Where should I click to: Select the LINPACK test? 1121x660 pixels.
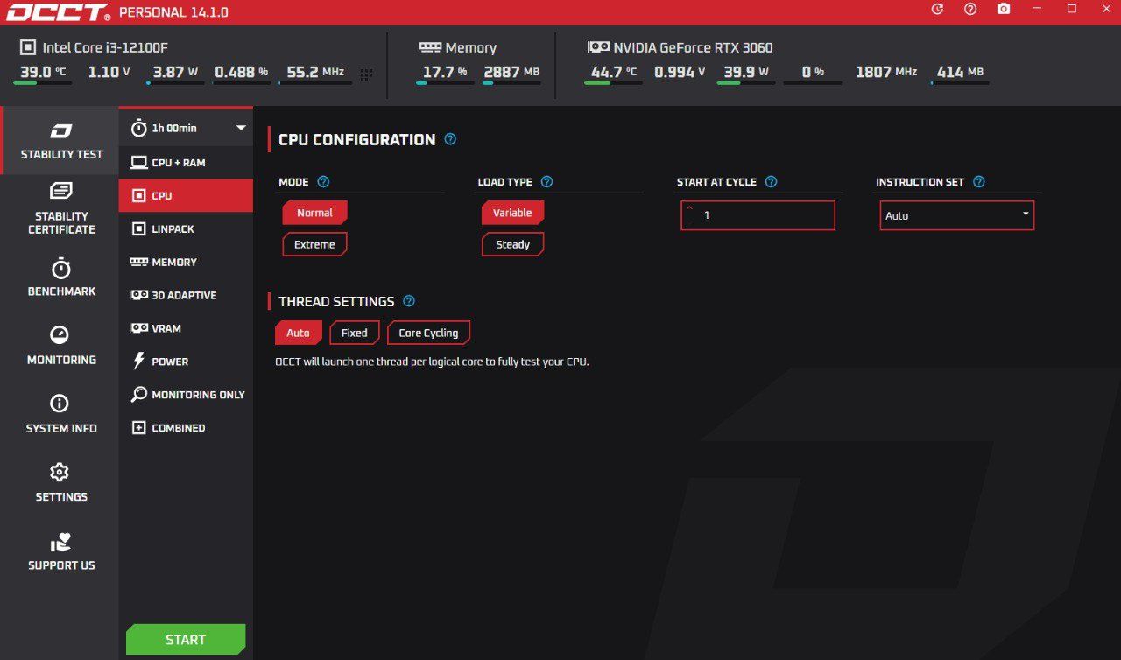(x=186, y=228)
